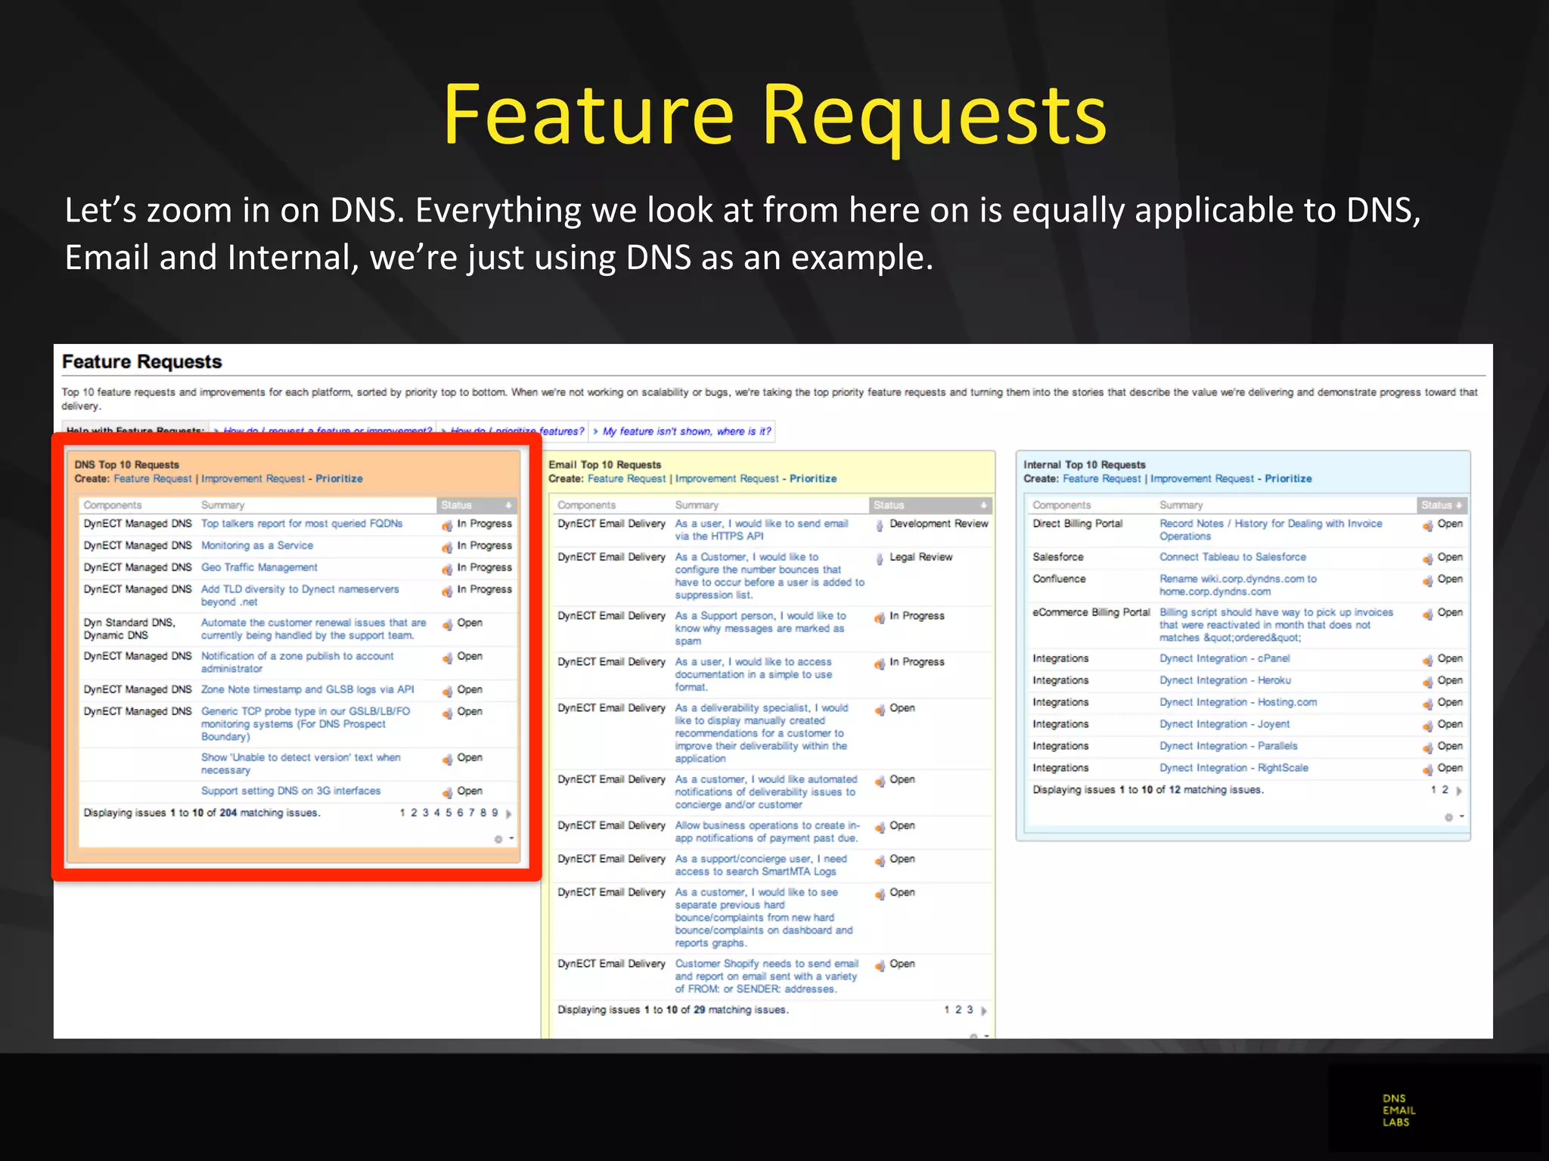
Task: Click status icon beside Monitoring as a Service
Action: [447, 547]
